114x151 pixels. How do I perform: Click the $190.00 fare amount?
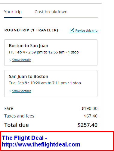(x=89, y=108)
